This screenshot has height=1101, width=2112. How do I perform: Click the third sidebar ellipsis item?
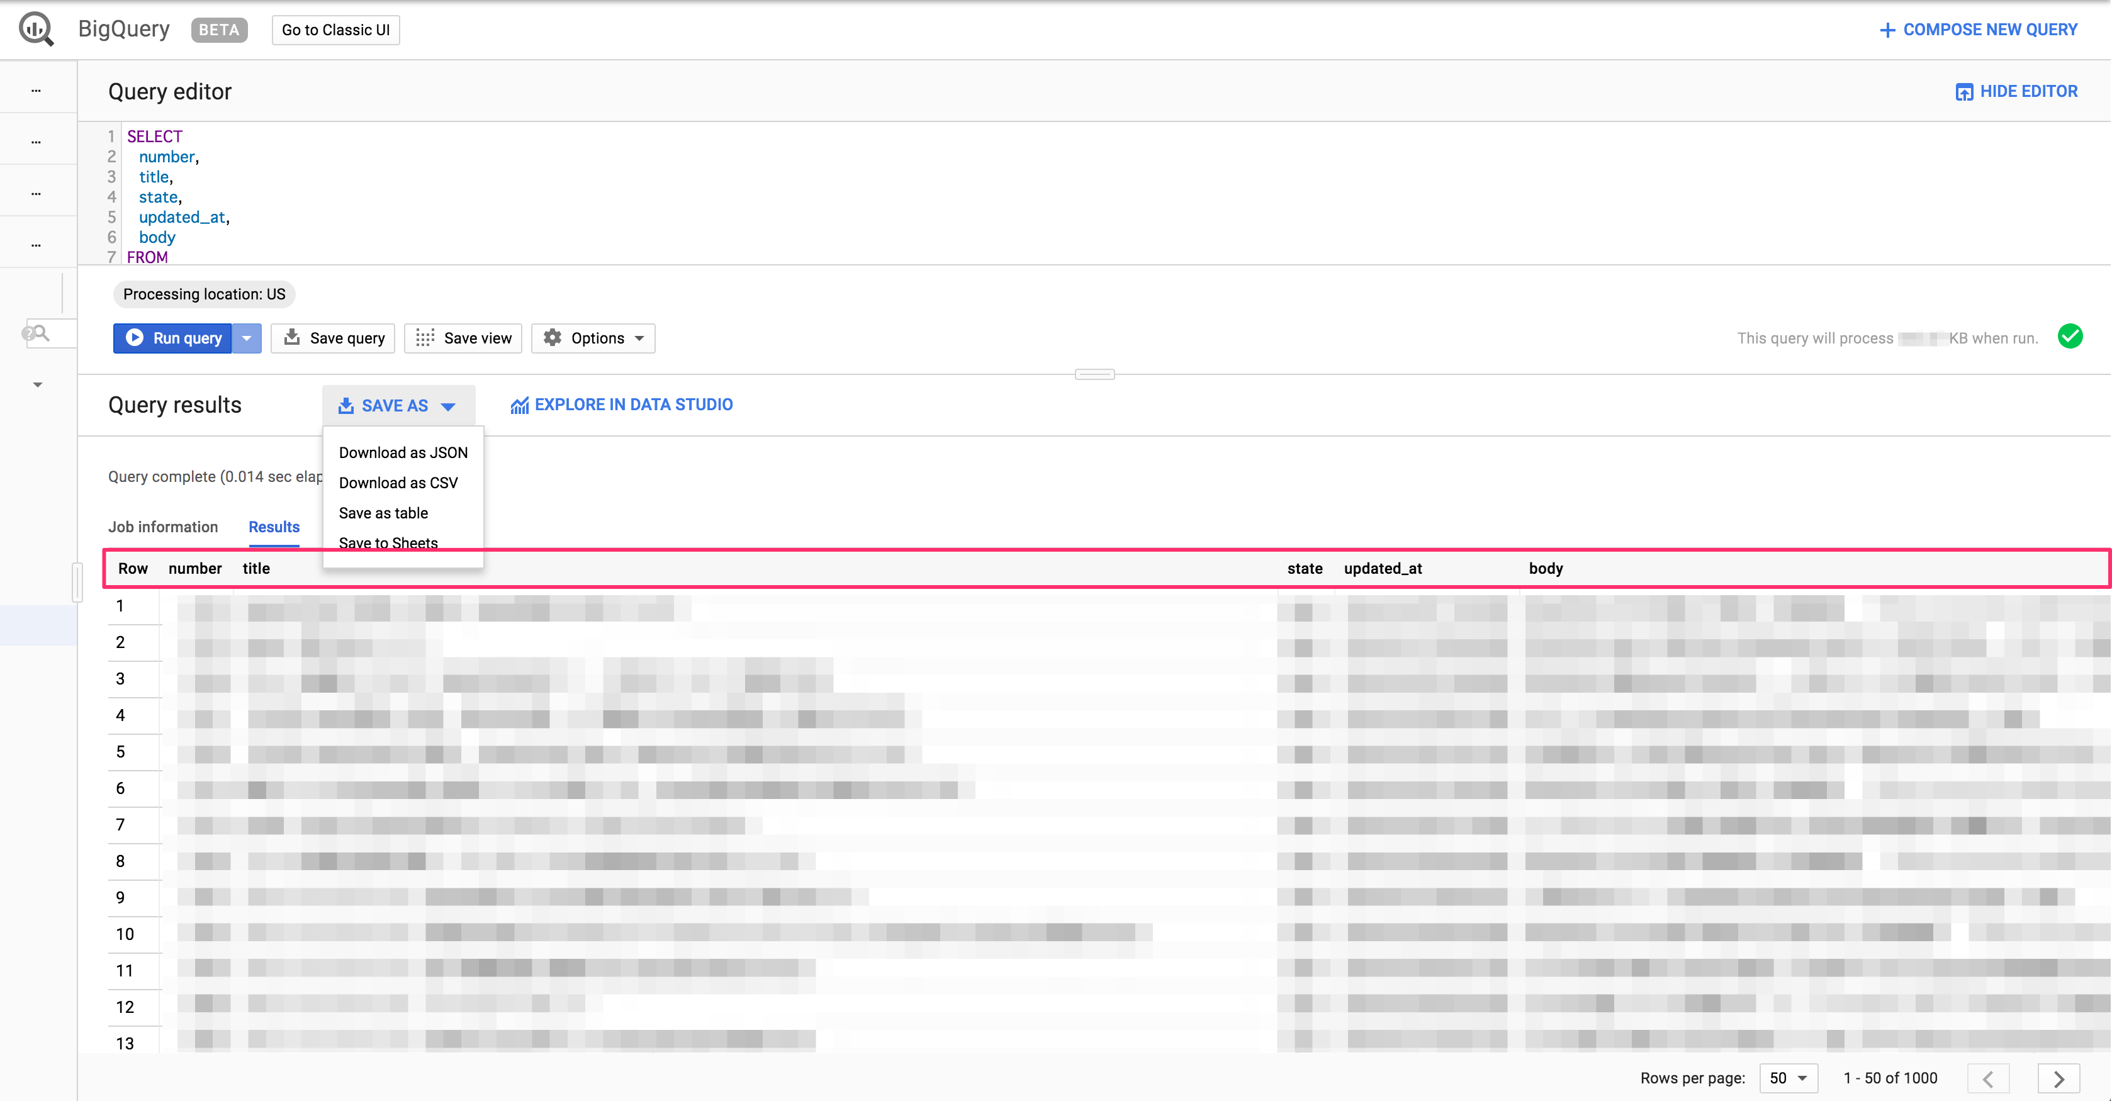coord(36,194)
